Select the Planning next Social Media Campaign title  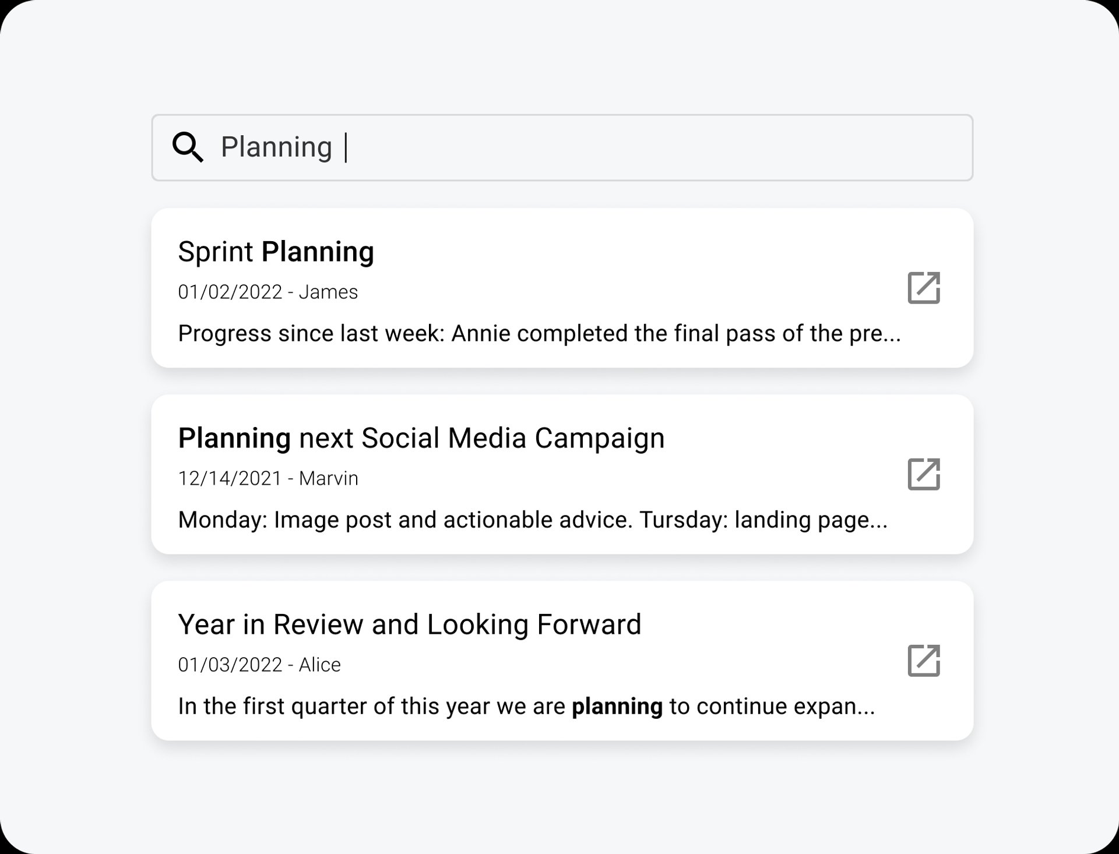click(421, 437)
